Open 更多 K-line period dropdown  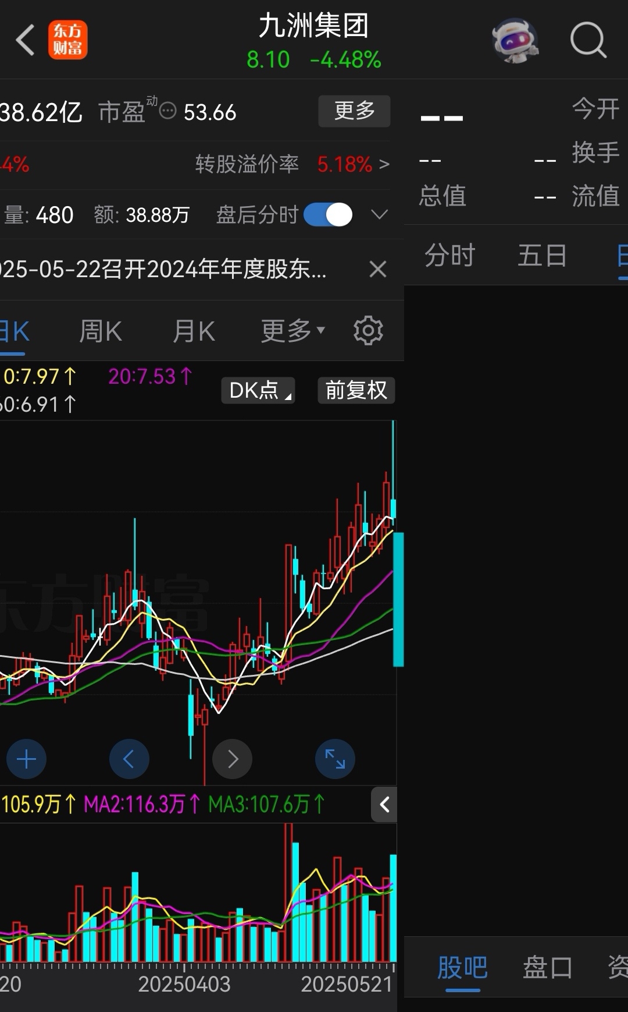coord(292,331)
